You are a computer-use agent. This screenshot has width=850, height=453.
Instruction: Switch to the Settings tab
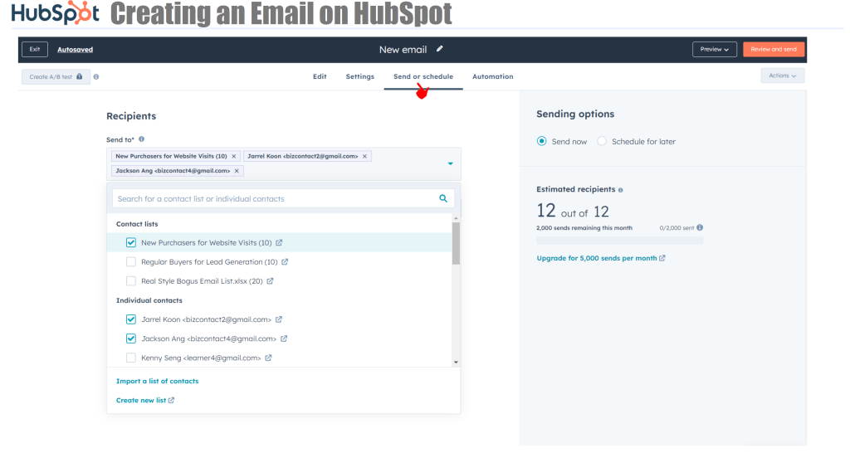[359, 76]
